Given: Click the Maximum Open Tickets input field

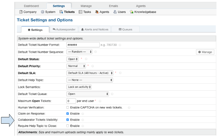Looking at the screenshot, I should pos(71,101).
